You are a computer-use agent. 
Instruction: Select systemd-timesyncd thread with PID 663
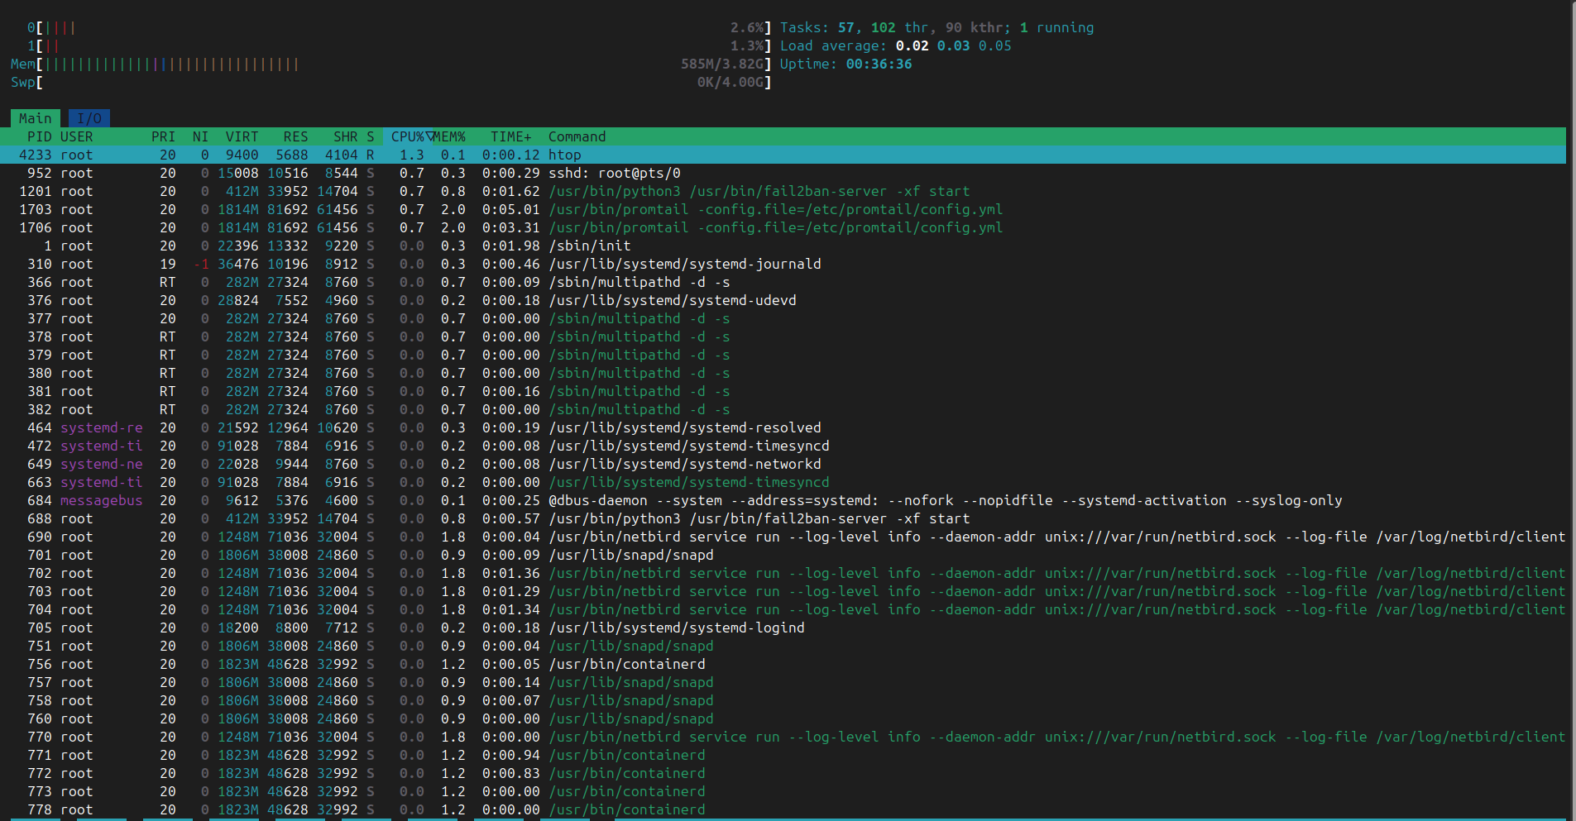(783, 482)
